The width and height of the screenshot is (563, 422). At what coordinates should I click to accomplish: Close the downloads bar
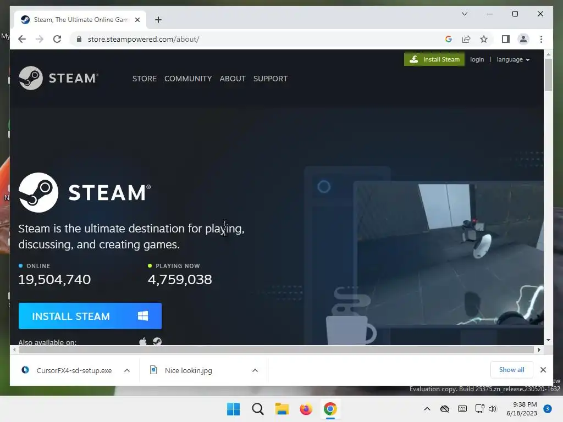(x=543, y=370)
